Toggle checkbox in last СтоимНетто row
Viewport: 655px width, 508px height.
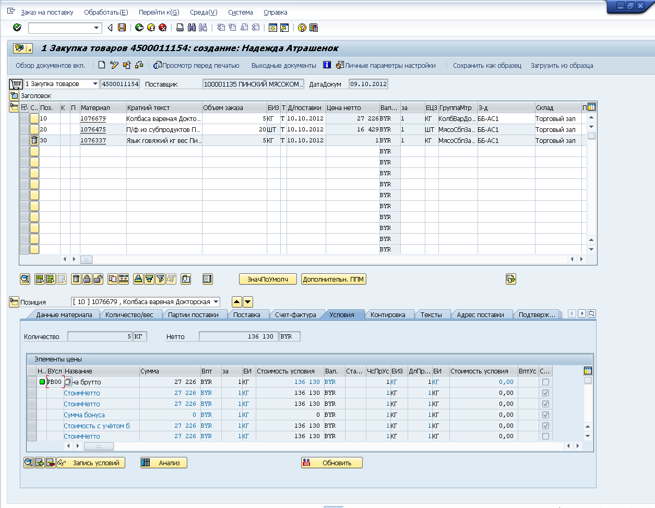click(545, 436)
